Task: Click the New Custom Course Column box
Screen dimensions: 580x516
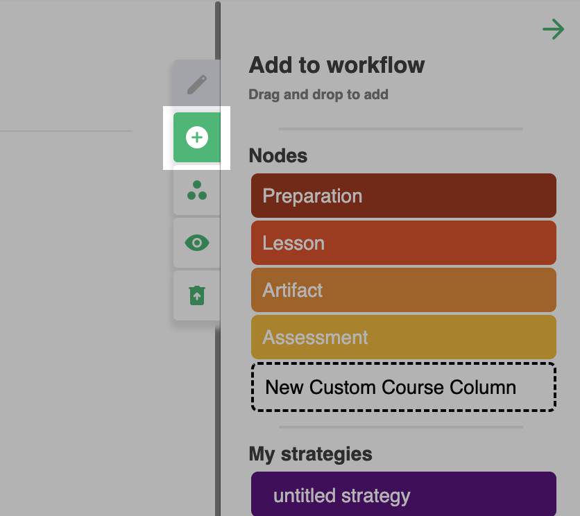Action: [403, 387]
